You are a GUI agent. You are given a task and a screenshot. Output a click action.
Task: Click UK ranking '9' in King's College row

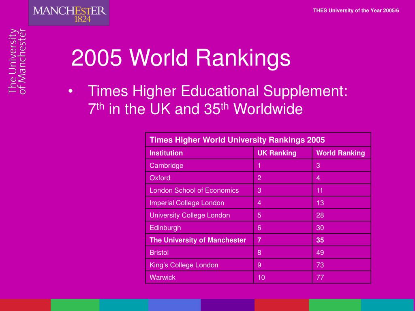tap(259, 265)
